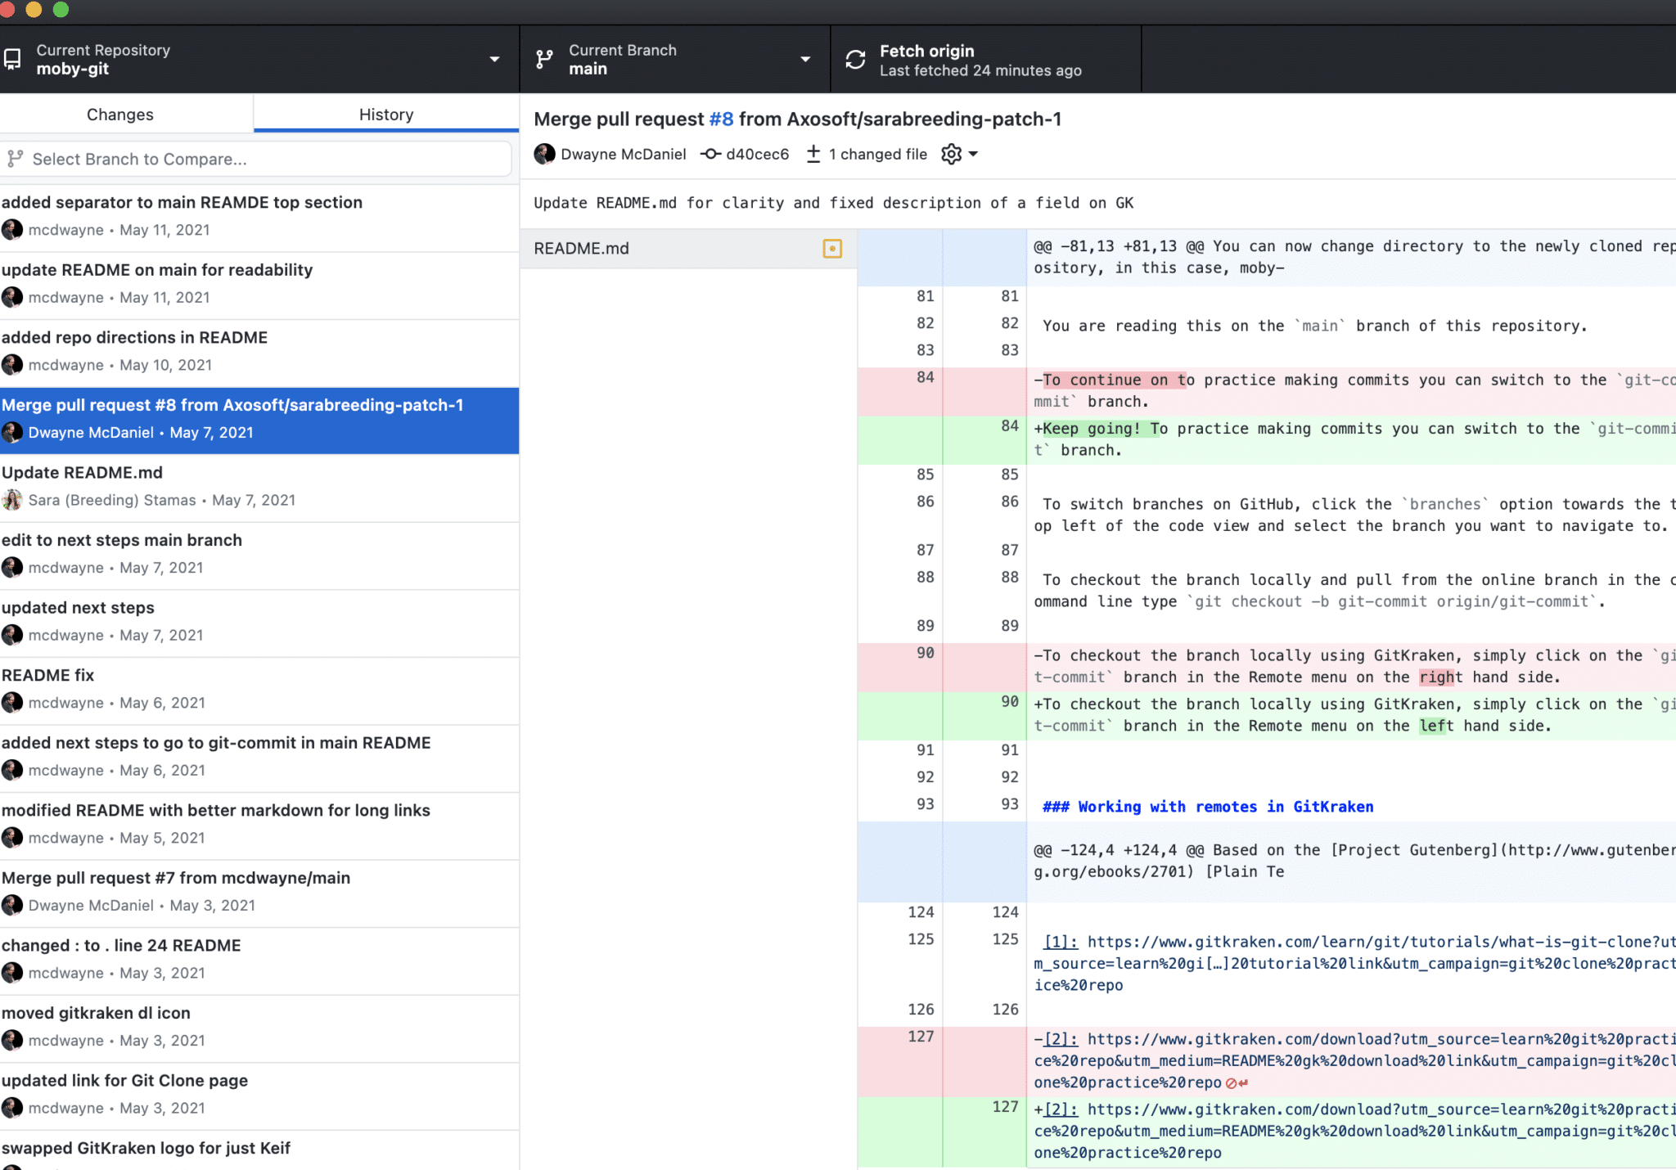Click the yellow macOS minimize button
1676x1170 pixels.
click(x=34, y=9)
